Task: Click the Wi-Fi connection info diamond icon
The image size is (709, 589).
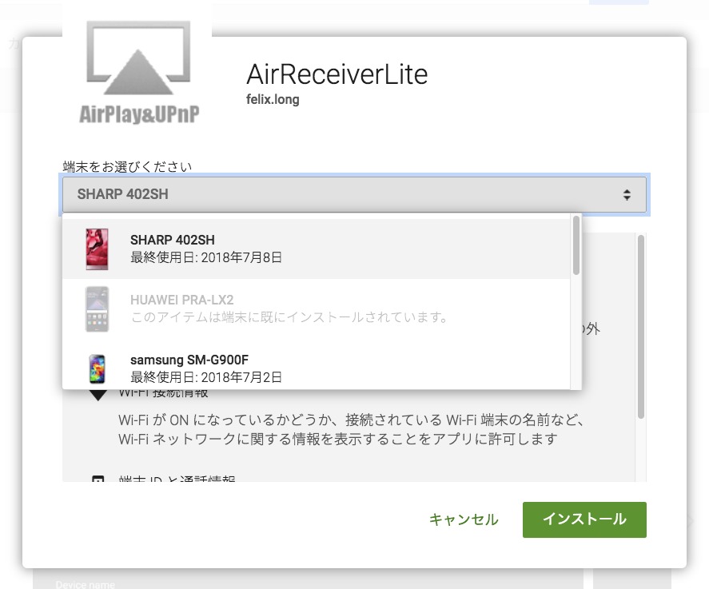Action: click(98, 394)
